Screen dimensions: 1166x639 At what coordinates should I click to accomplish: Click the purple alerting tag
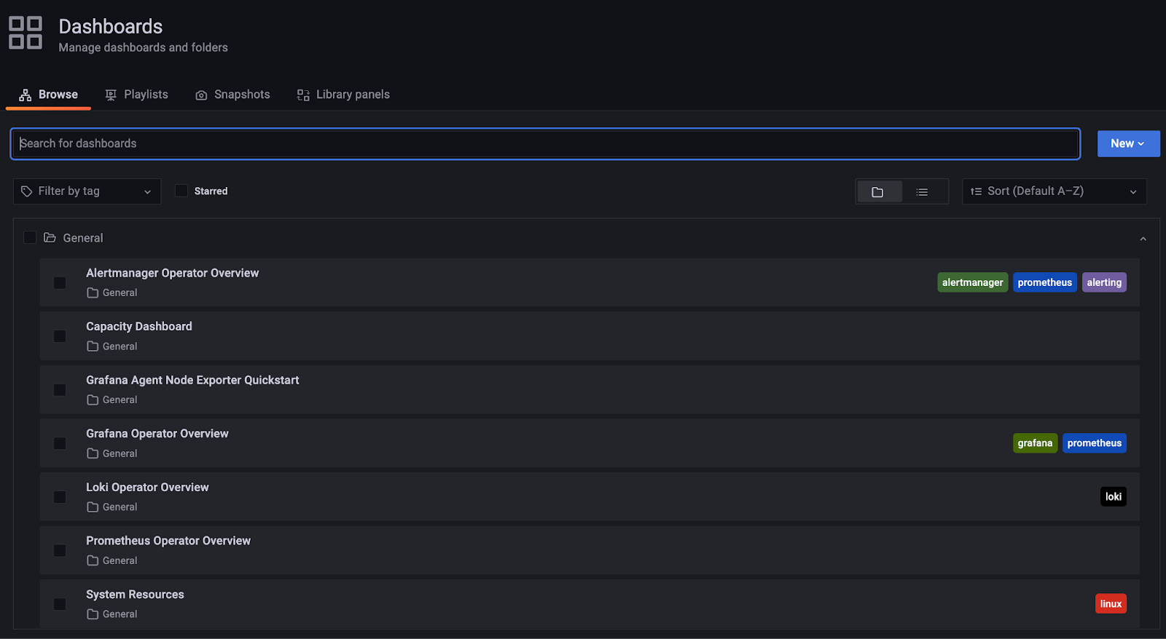pyautogui.click(x=1104, y=282)
